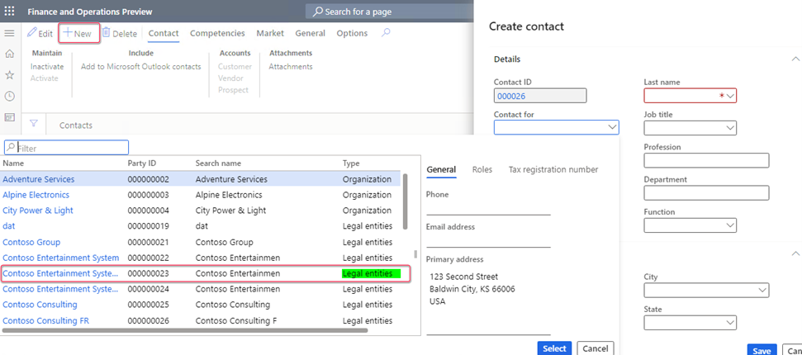Open the Recent clock icon
The width and height of the screenshot is (802, 355).
click(9, 96)
